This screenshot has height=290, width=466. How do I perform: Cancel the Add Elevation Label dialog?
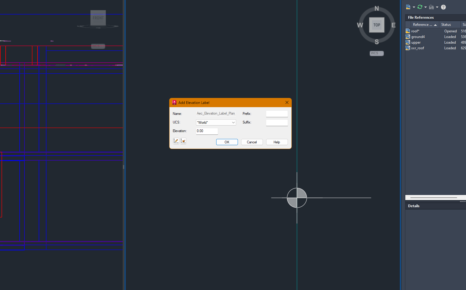pos(252,142)
